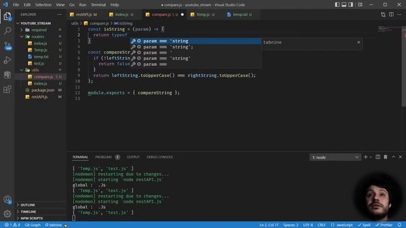Toggle primary sidebar layout icon

coord(337,4)
